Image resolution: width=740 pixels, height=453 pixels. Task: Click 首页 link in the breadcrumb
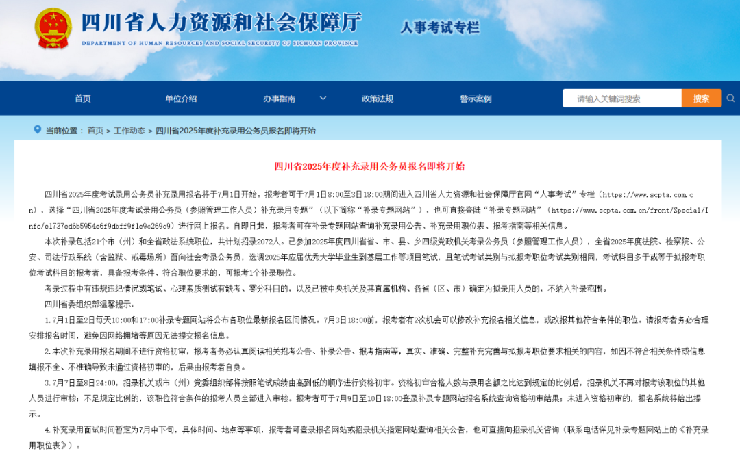click(95, 131)
